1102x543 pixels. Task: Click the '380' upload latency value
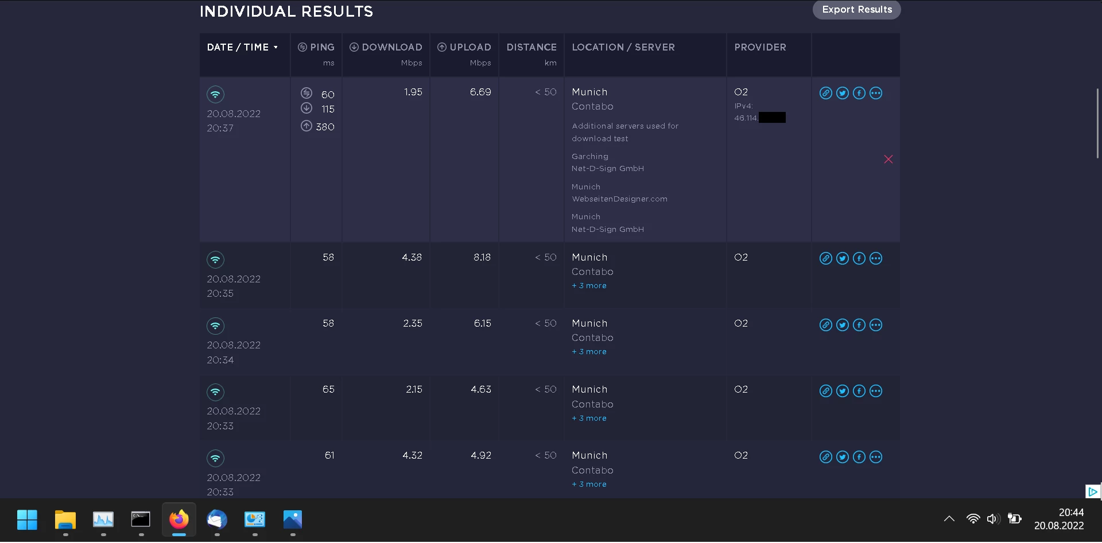click(x=325, y=127)
